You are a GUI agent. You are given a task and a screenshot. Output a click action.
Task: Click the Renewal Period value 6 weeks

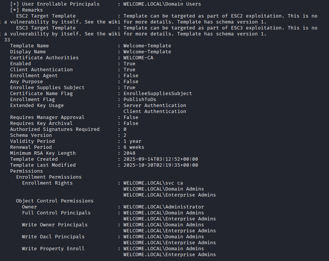click(x=134, y=147)
